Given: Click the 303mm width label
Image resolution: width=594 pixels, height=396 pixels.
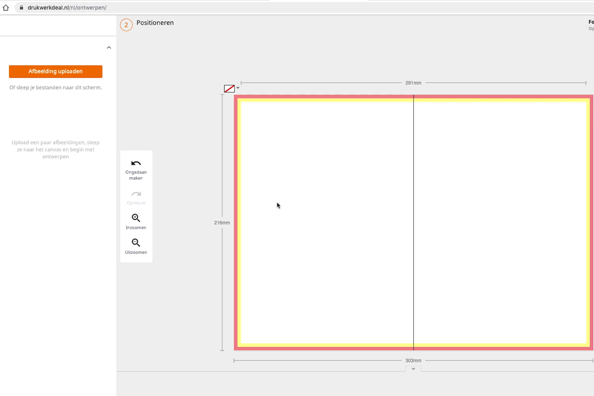Looking at the screenshot, I should (x=413, y=360).
